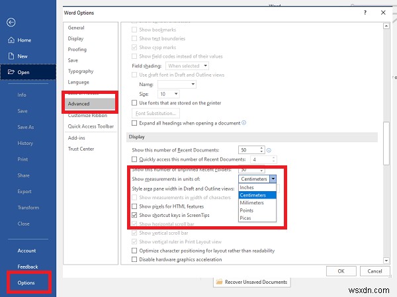Open Quick Access Toolbar category

[x=91, y=126]
